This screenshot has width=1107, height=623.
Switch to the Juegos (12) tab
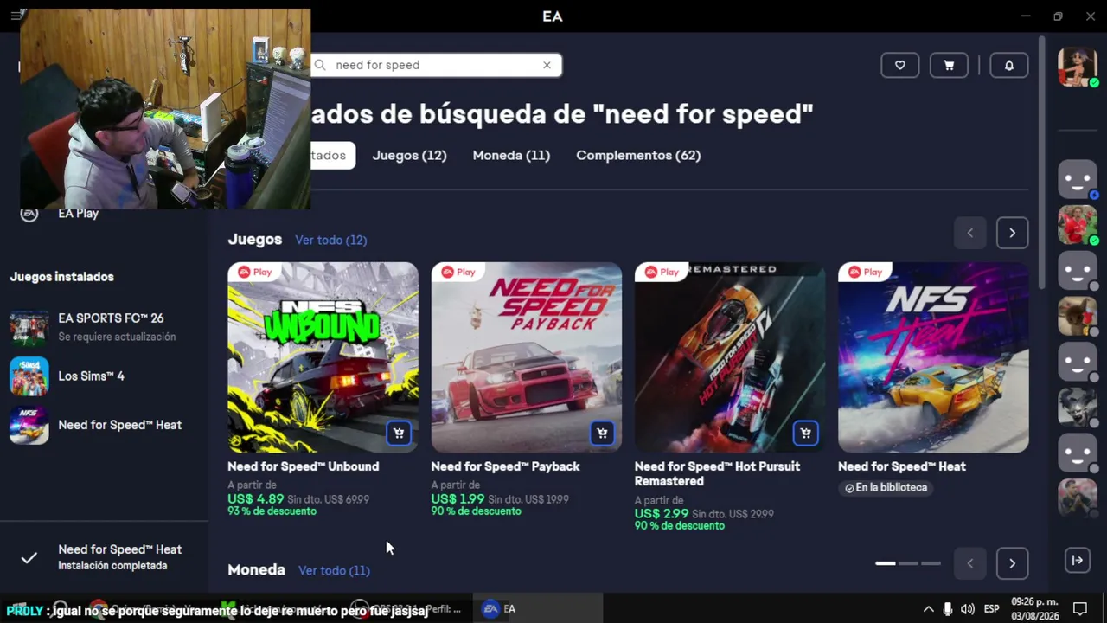(x=409, y=155)
